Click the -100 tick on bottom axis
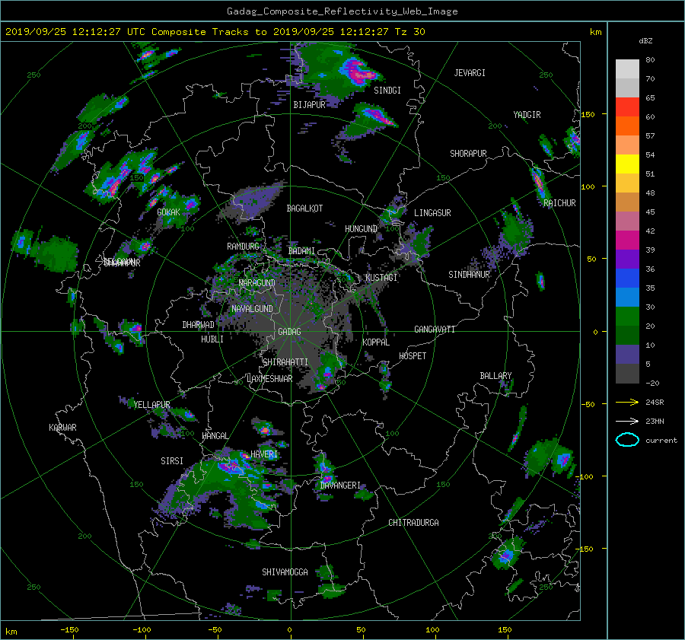 (142, 630)
